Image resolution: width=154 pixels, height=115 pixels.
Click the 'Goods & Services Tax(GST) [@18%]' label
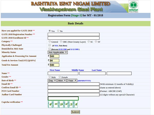(x=18, y=61)
